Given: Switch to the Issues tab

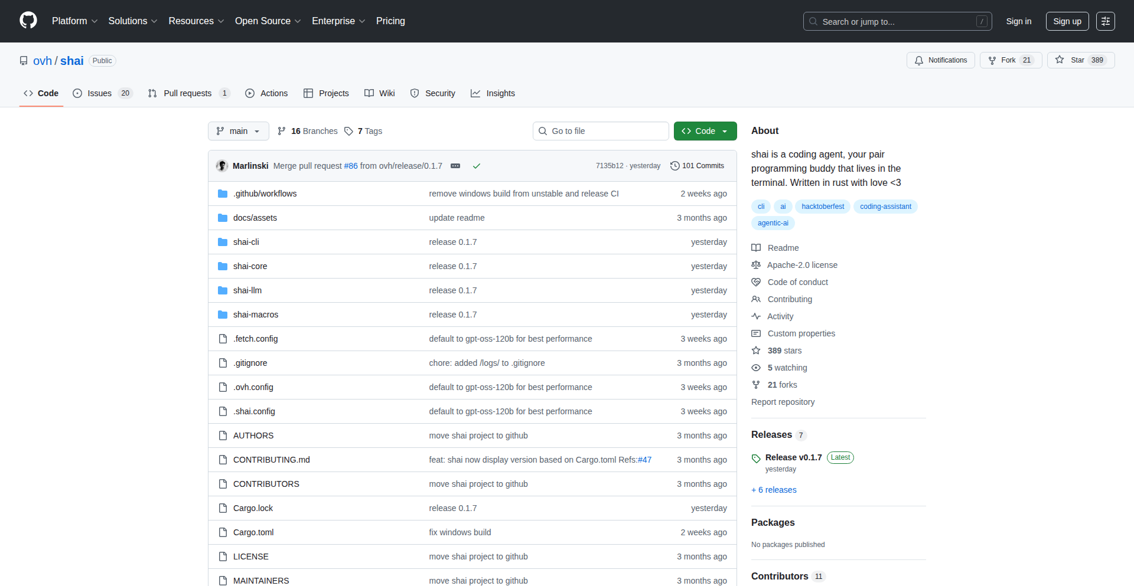Looking at the screenshot, I should point(103,93).
